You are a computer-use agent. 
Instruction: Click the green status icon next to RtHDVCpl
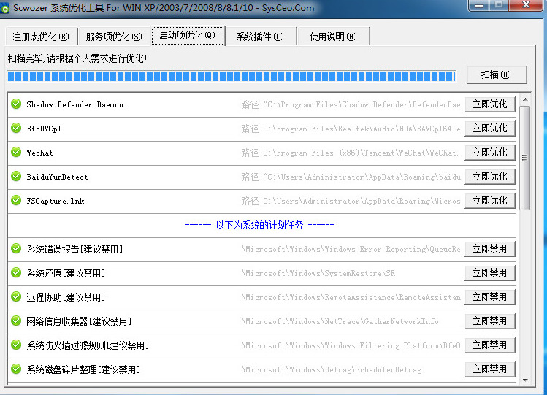pyautogui.click(x=16, y=128)
